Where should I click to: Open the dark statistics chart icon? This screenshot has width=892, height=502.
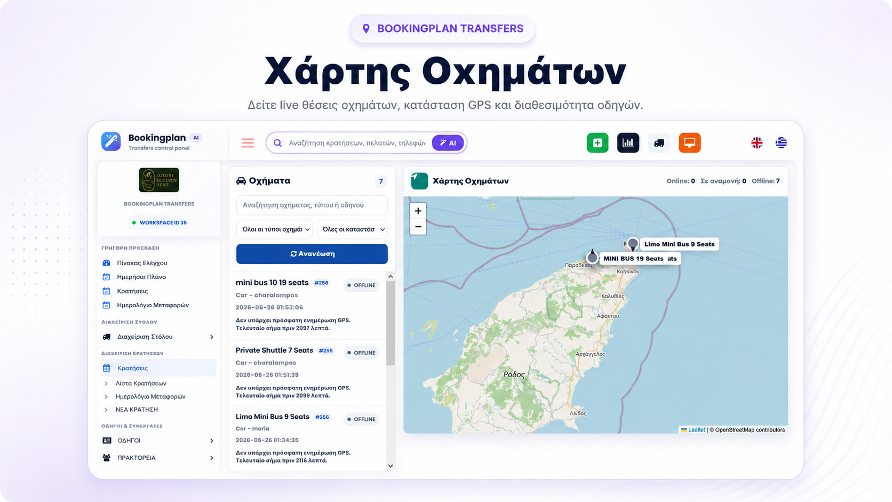(628, 143)
